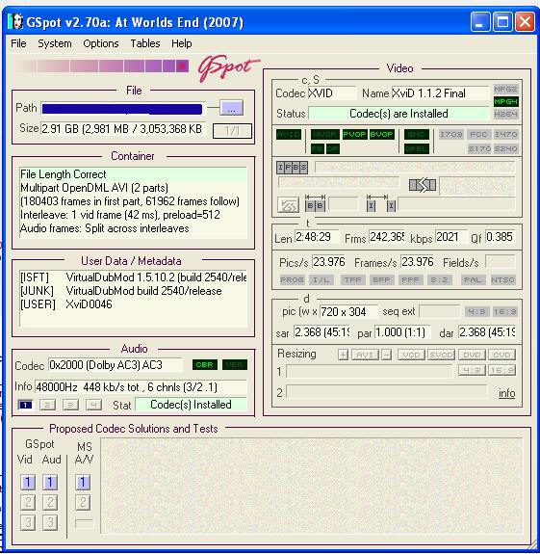Click the I I keyframe distance icon
Screen dimensions: 540x554
pos(381,203)
